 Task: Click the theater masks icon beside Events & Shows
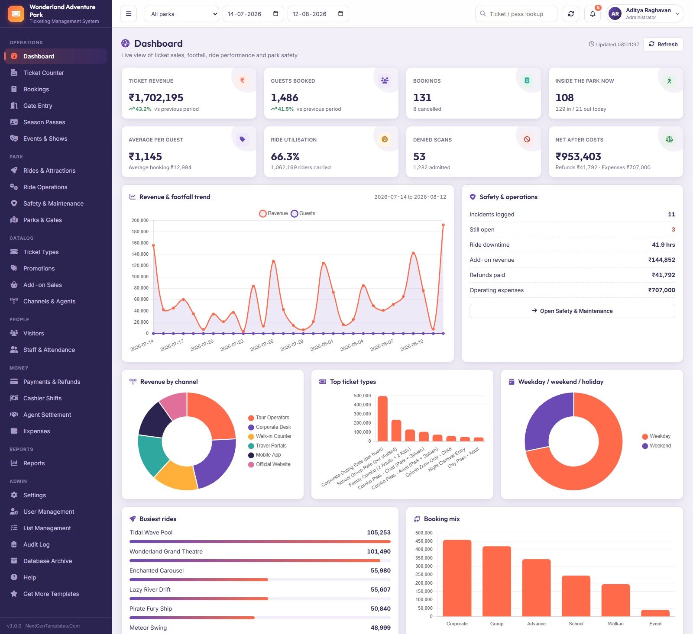(x=14, y=138)
